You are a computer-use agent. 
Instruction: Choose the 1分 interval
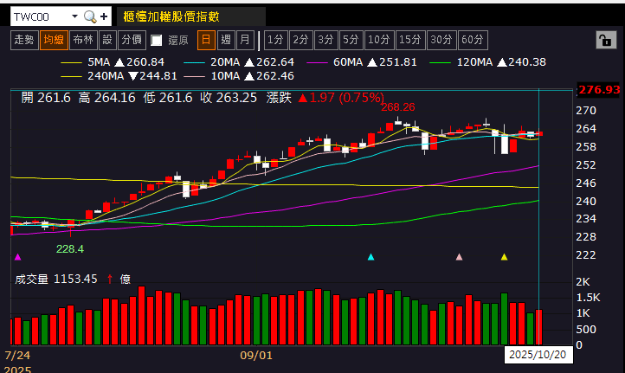click(276, 40)
